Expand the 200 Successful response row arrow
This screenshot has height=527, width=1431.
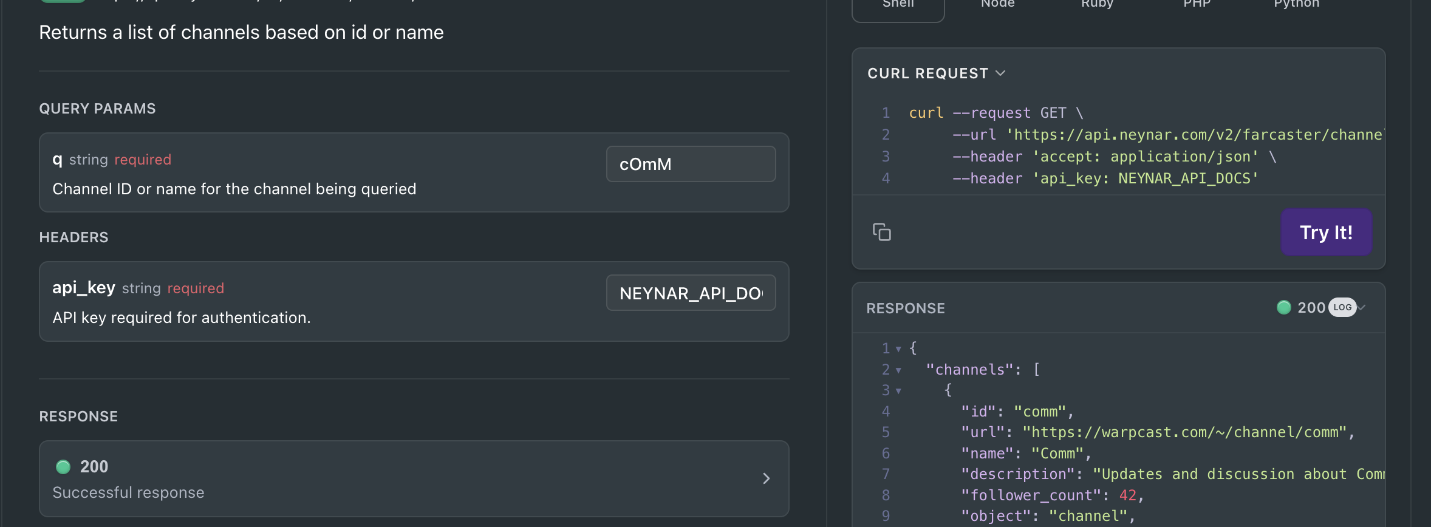pos(766,478)
